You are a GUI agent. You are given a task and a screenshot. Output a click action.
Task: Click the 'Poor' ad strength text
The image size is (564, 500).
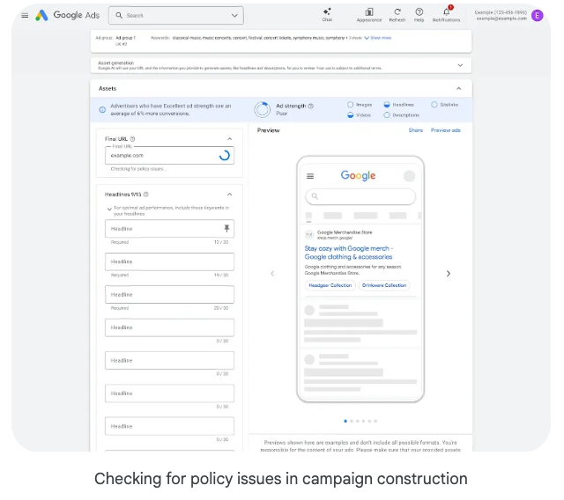pyautogui.click(x=282, y=114)
